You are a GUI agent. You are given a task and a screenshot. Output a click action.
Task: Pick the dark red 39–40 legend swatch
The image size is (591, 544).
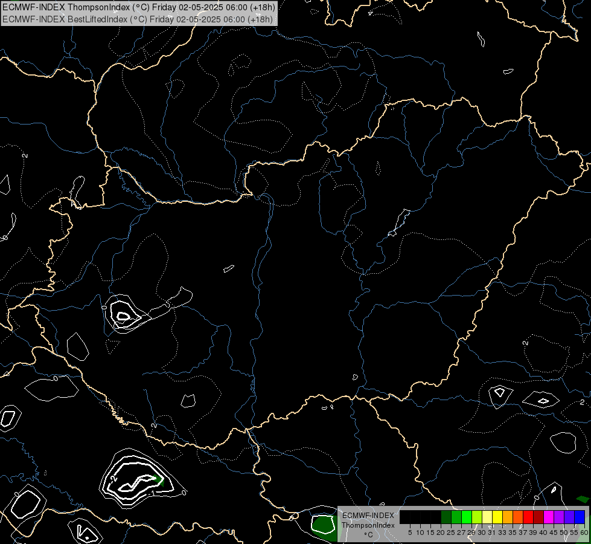point(538,517)
